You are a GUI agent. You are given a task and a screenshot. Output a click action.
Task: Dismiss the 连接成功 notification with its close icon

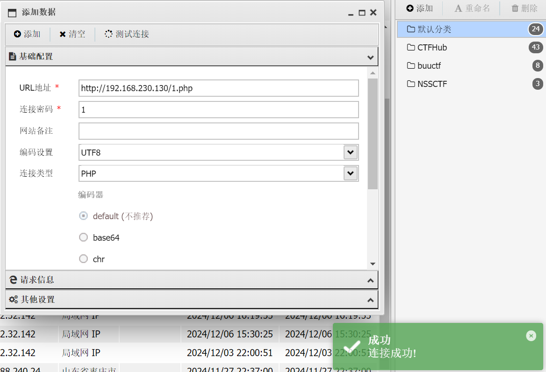tap(531, 336)
